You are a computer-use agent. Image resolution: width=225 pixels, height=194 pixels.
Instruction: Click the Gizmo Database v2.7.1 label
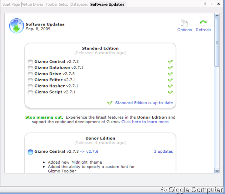tap(59, 68)
